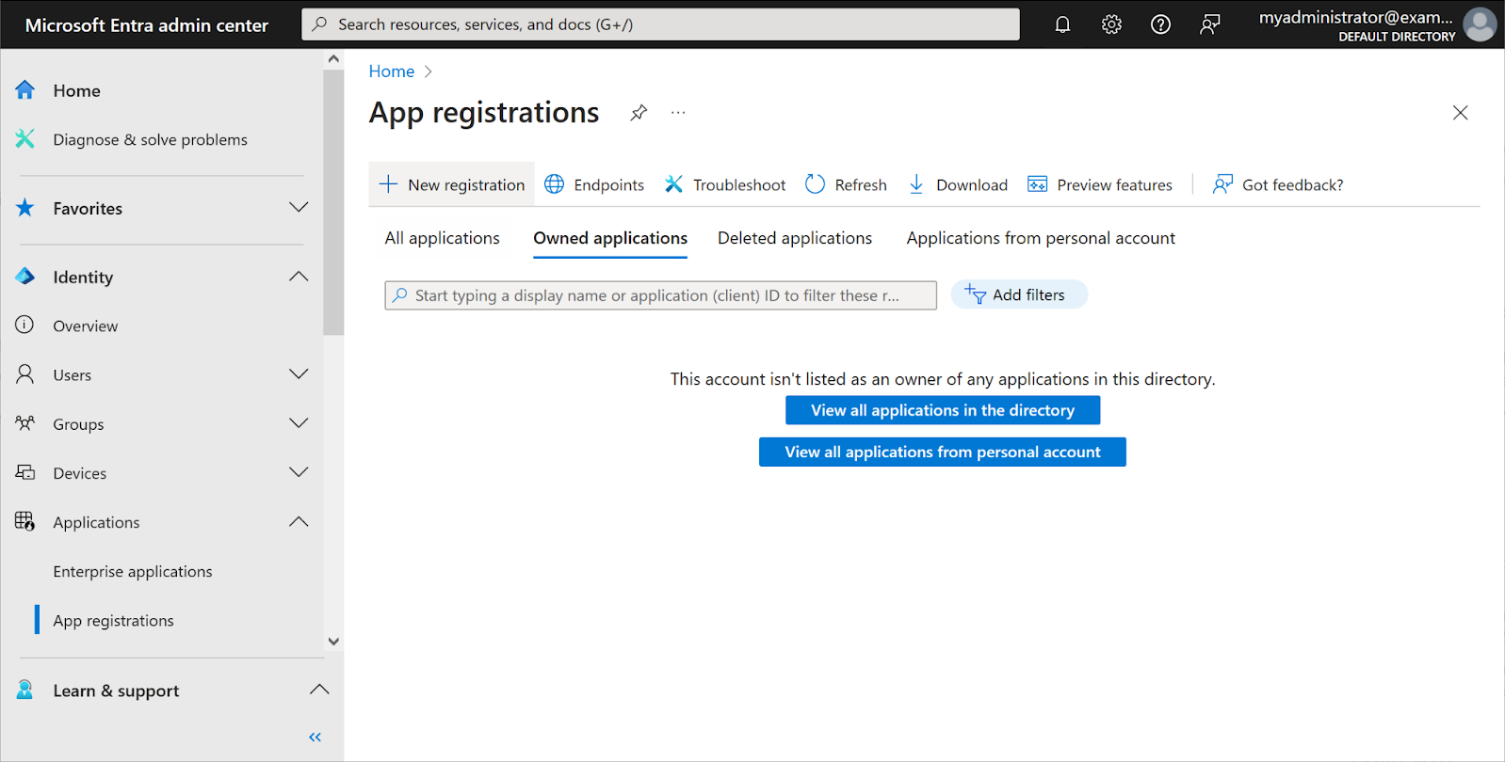Image resolution: width=1505 pixels, height=762 pixels.
Task: Click the Overview info icon
Action: 24,325
